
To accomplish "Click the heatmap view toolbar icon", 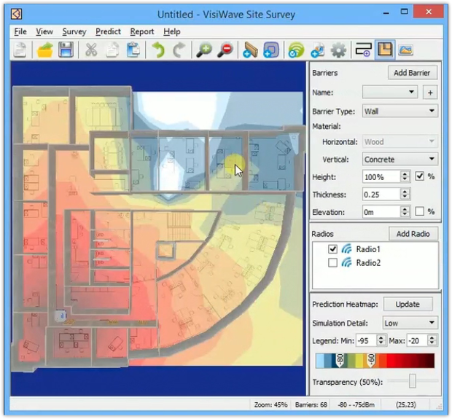I will coord(405,50).
